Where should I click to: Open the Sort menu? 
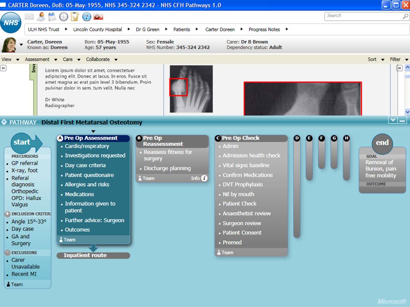[376, 60]
